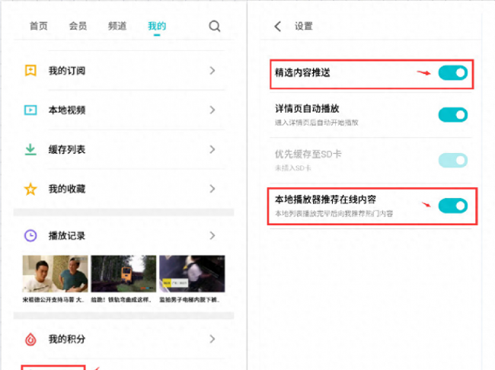Tap the 未插入SD卡 status text
The height and width of the screenshot is (370, 495).
coord(293,168)
